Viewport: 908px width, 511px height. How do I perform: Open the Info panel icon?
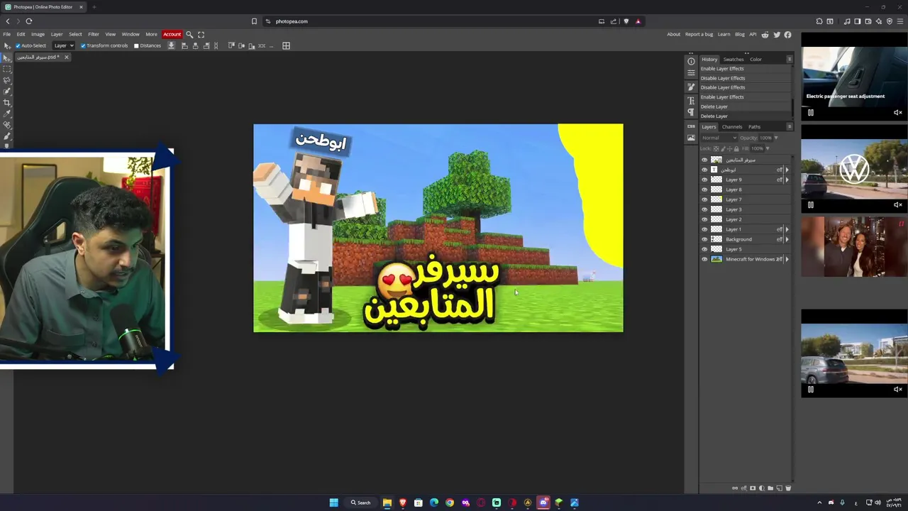[x=691, y=61]
